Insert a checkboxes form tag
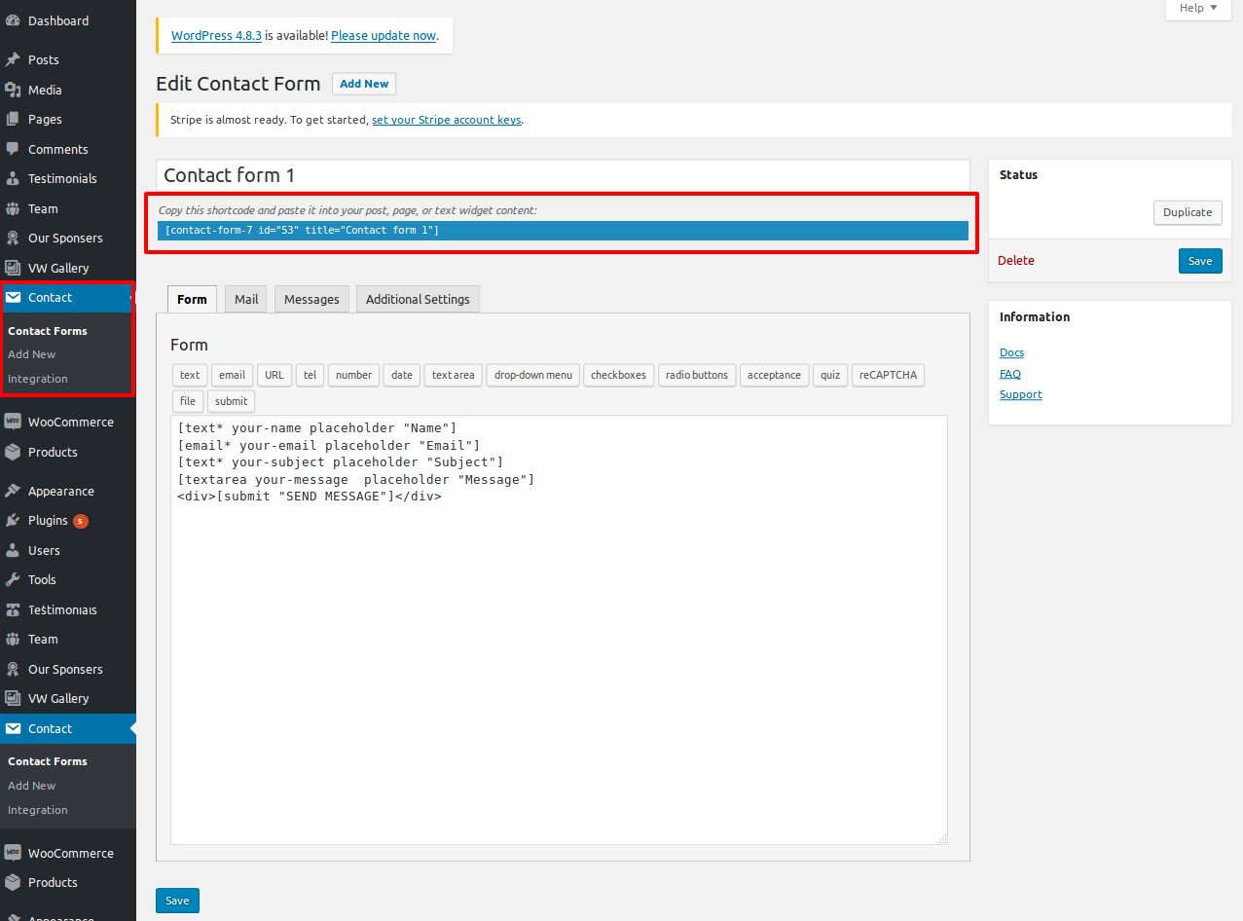Image resolution: width=1243 pixels, height=921 pixels. pos(618,375)
